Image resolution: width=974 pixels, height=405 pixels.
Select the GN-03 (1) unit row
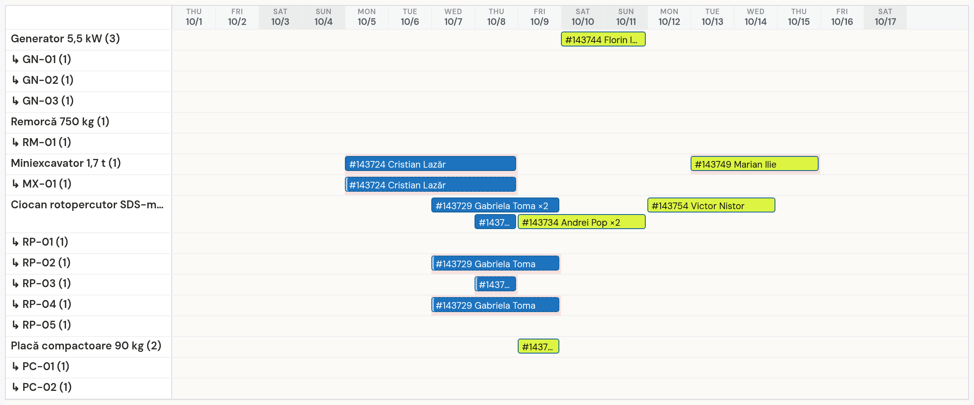(89, 102)
